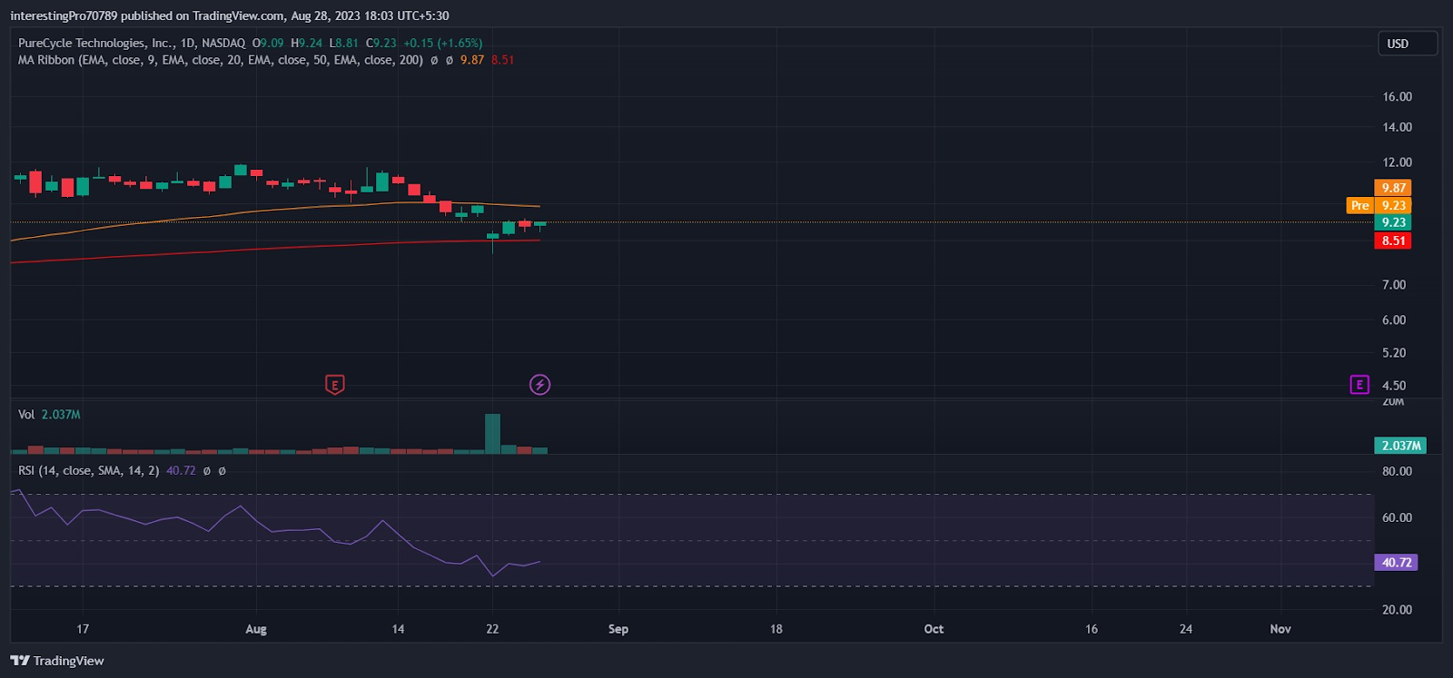Click the 20.00 RSI scale label
This screenshot has height=678, width=1453.
pos(1397,610)
